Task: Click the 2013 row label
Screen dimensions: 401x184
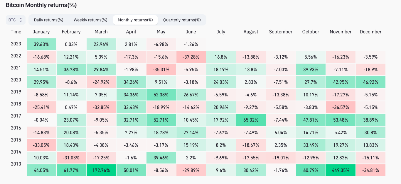Action: [x=16, y=164]
